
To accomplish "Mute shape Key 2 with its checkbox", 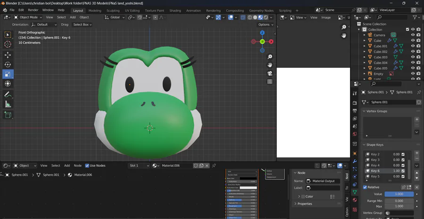I will [403, 154].
